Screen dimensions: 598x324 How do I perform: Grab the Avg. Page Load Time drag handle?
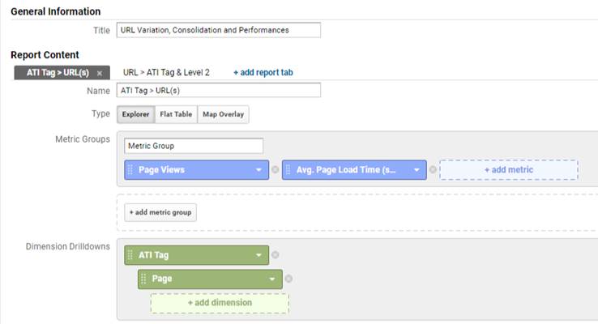coord(288,169)
